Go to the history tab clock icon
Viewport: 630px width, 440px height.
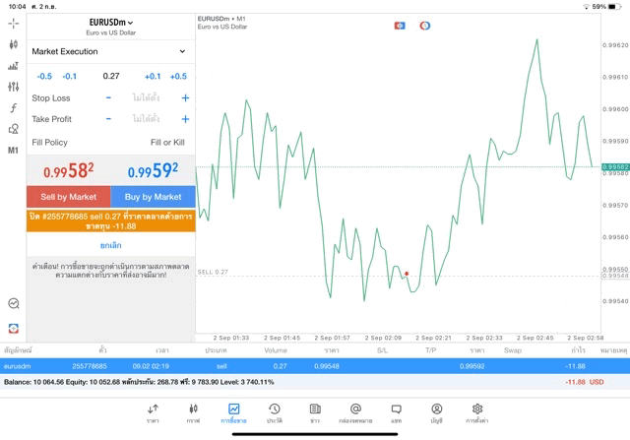(275, 413)
